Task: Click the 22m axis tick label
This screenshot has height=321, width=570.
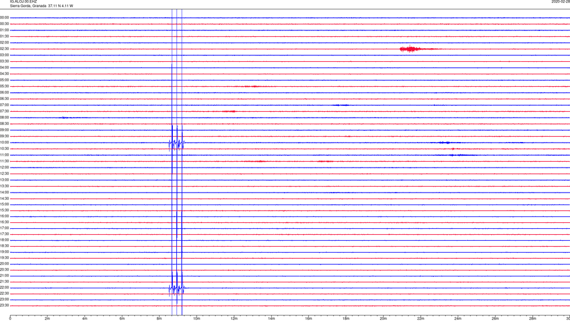Action: (420, 319)
